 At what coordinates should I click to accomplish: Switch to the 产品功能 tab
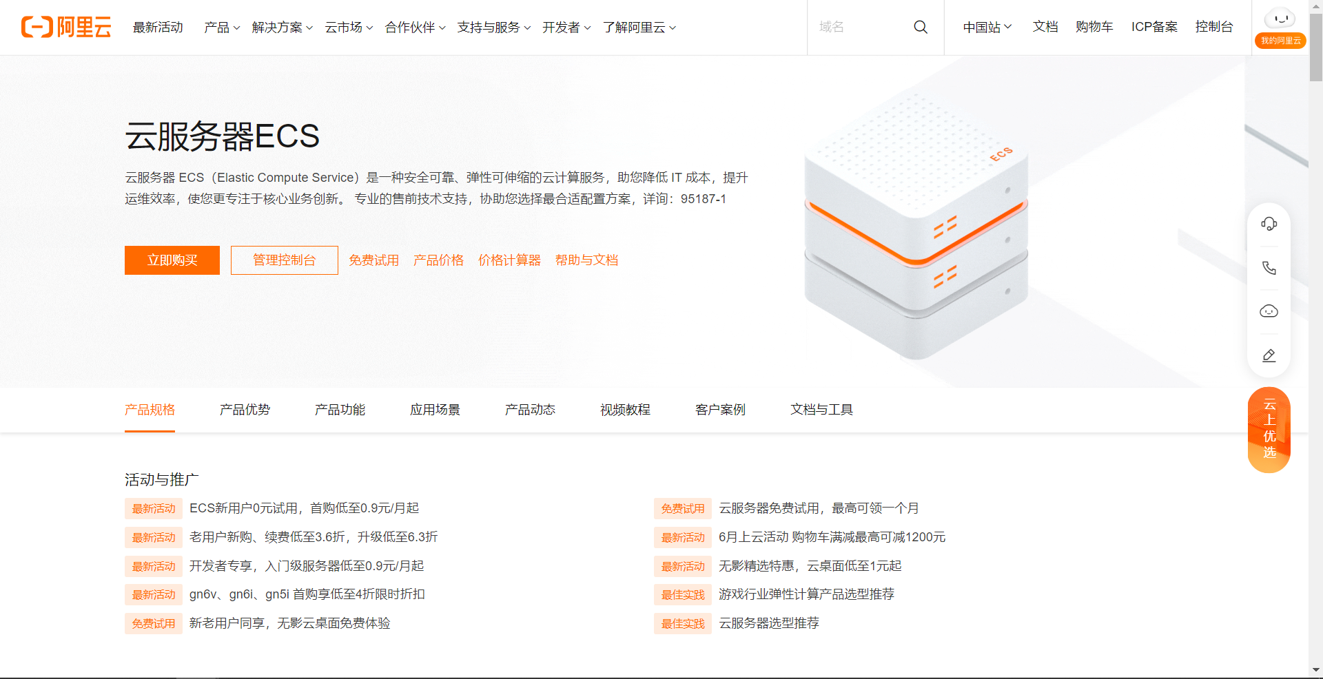[340, 410]
